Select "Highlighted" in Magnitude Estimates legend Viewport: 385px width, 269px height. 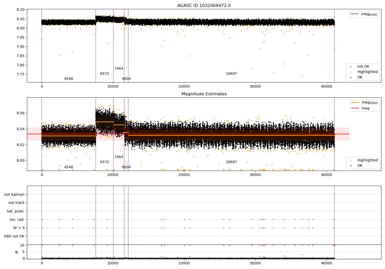(x=368, y=160)
